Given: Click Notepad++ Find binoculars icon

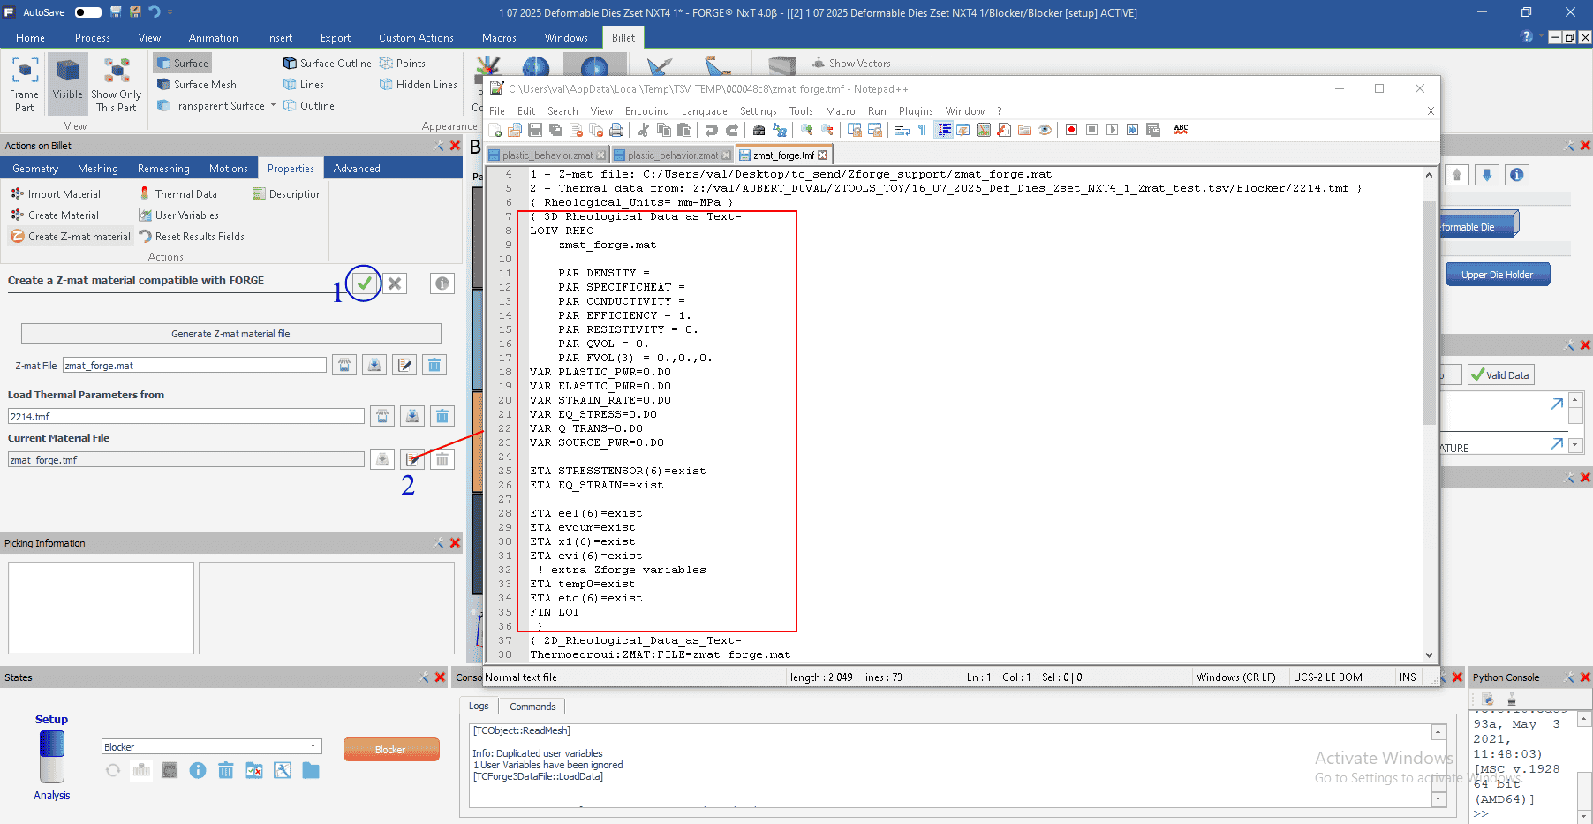Looking at the screenshot, I should 759,130.
